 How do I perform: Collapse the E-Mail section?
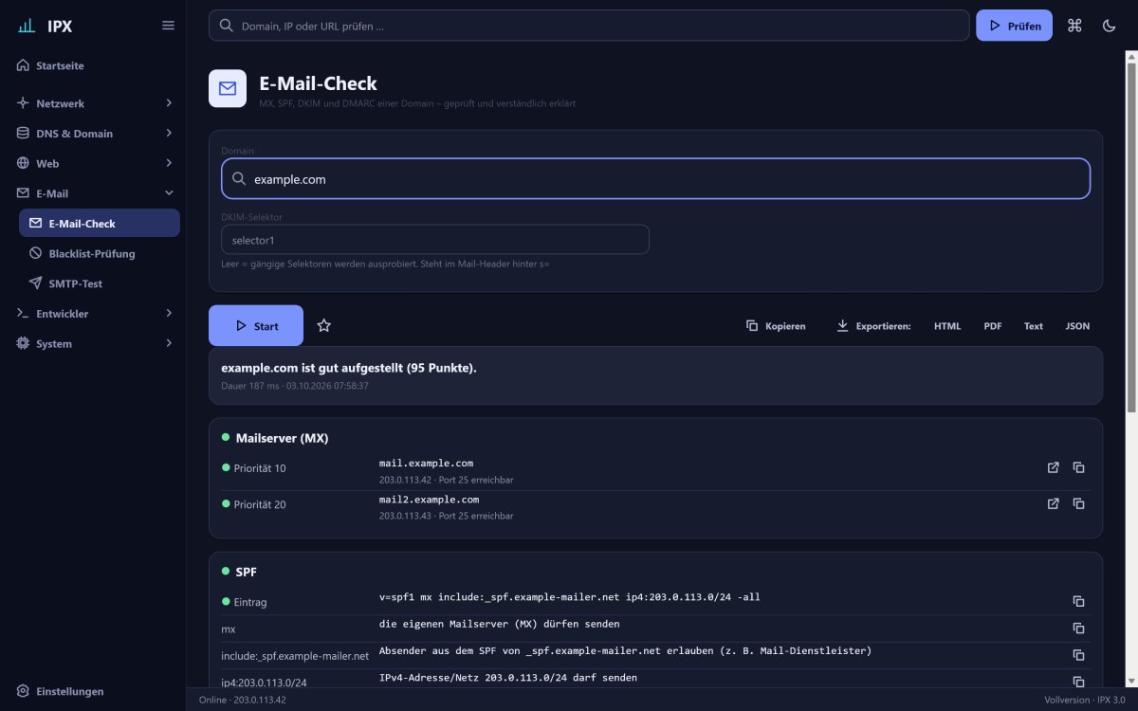[93, 193]
